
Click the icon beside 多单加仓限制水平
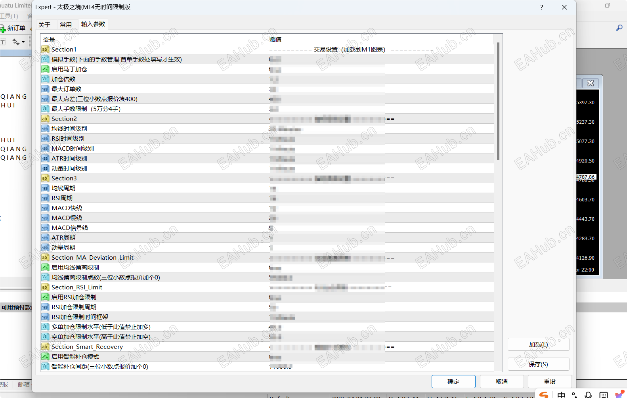[x=45, y=327]
